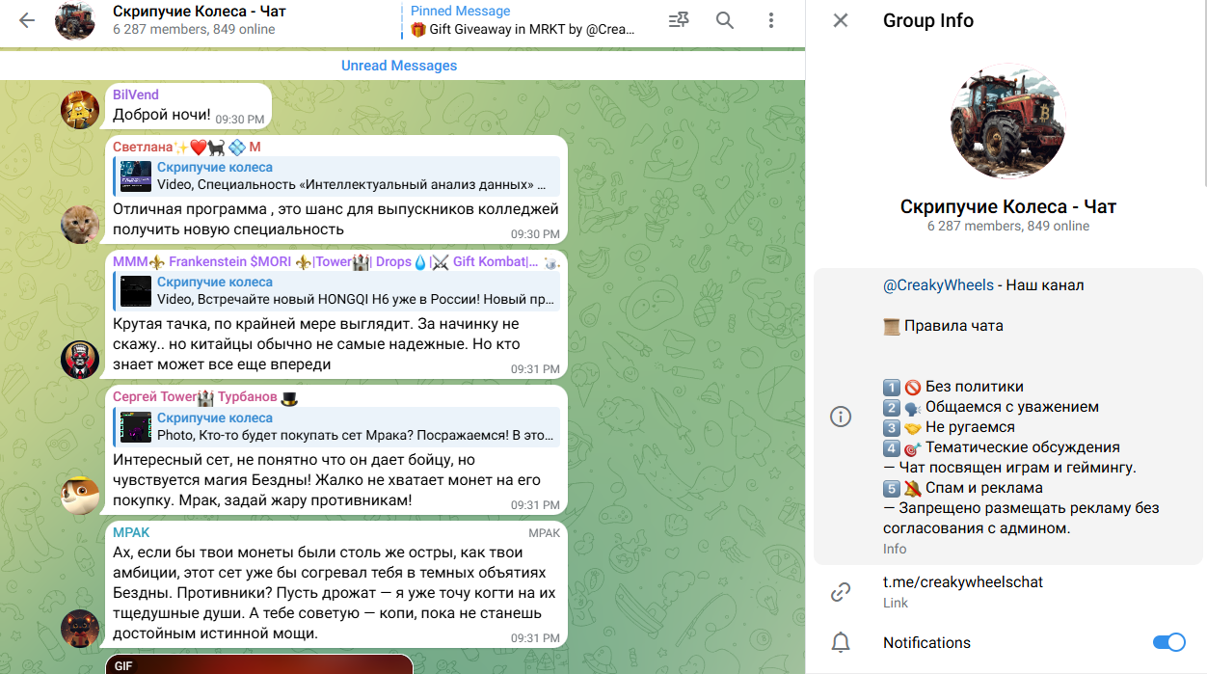Screen dimensions: 1207x674
Task: Search messages with the magnifier icon
Action: [x=725, y=20]
